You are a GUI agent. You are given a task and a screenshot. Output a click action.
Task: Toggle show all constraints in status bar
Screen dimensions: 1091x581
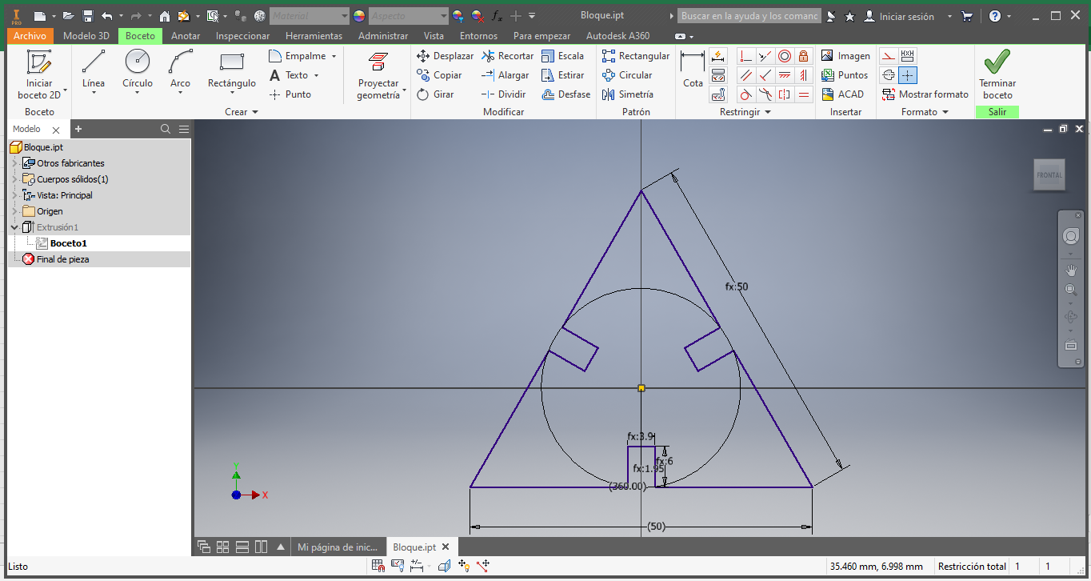(x=398, y=566)
